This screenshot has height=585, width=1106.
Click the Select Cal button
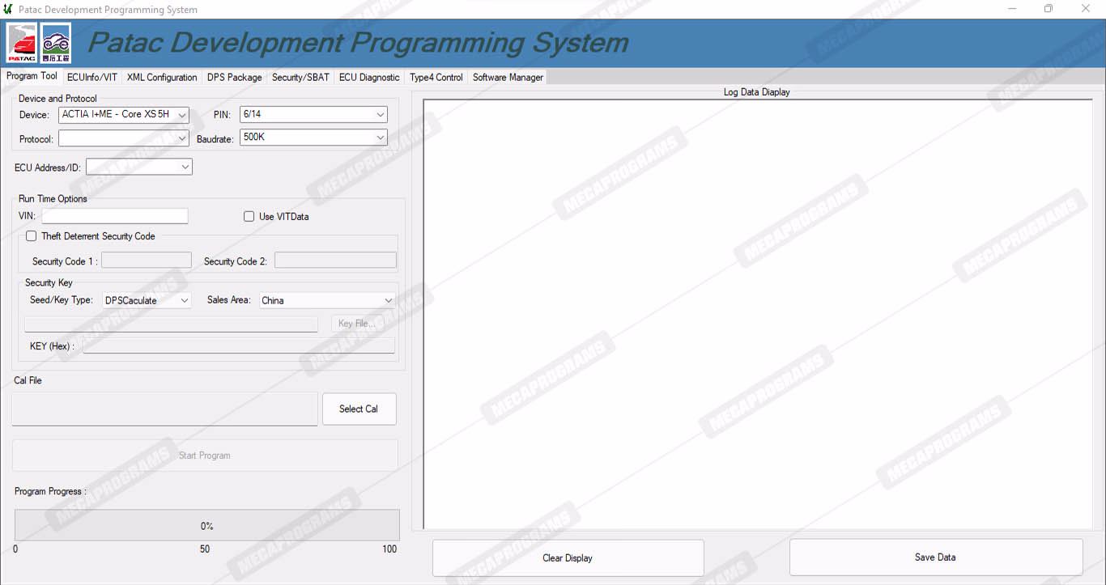359,409
